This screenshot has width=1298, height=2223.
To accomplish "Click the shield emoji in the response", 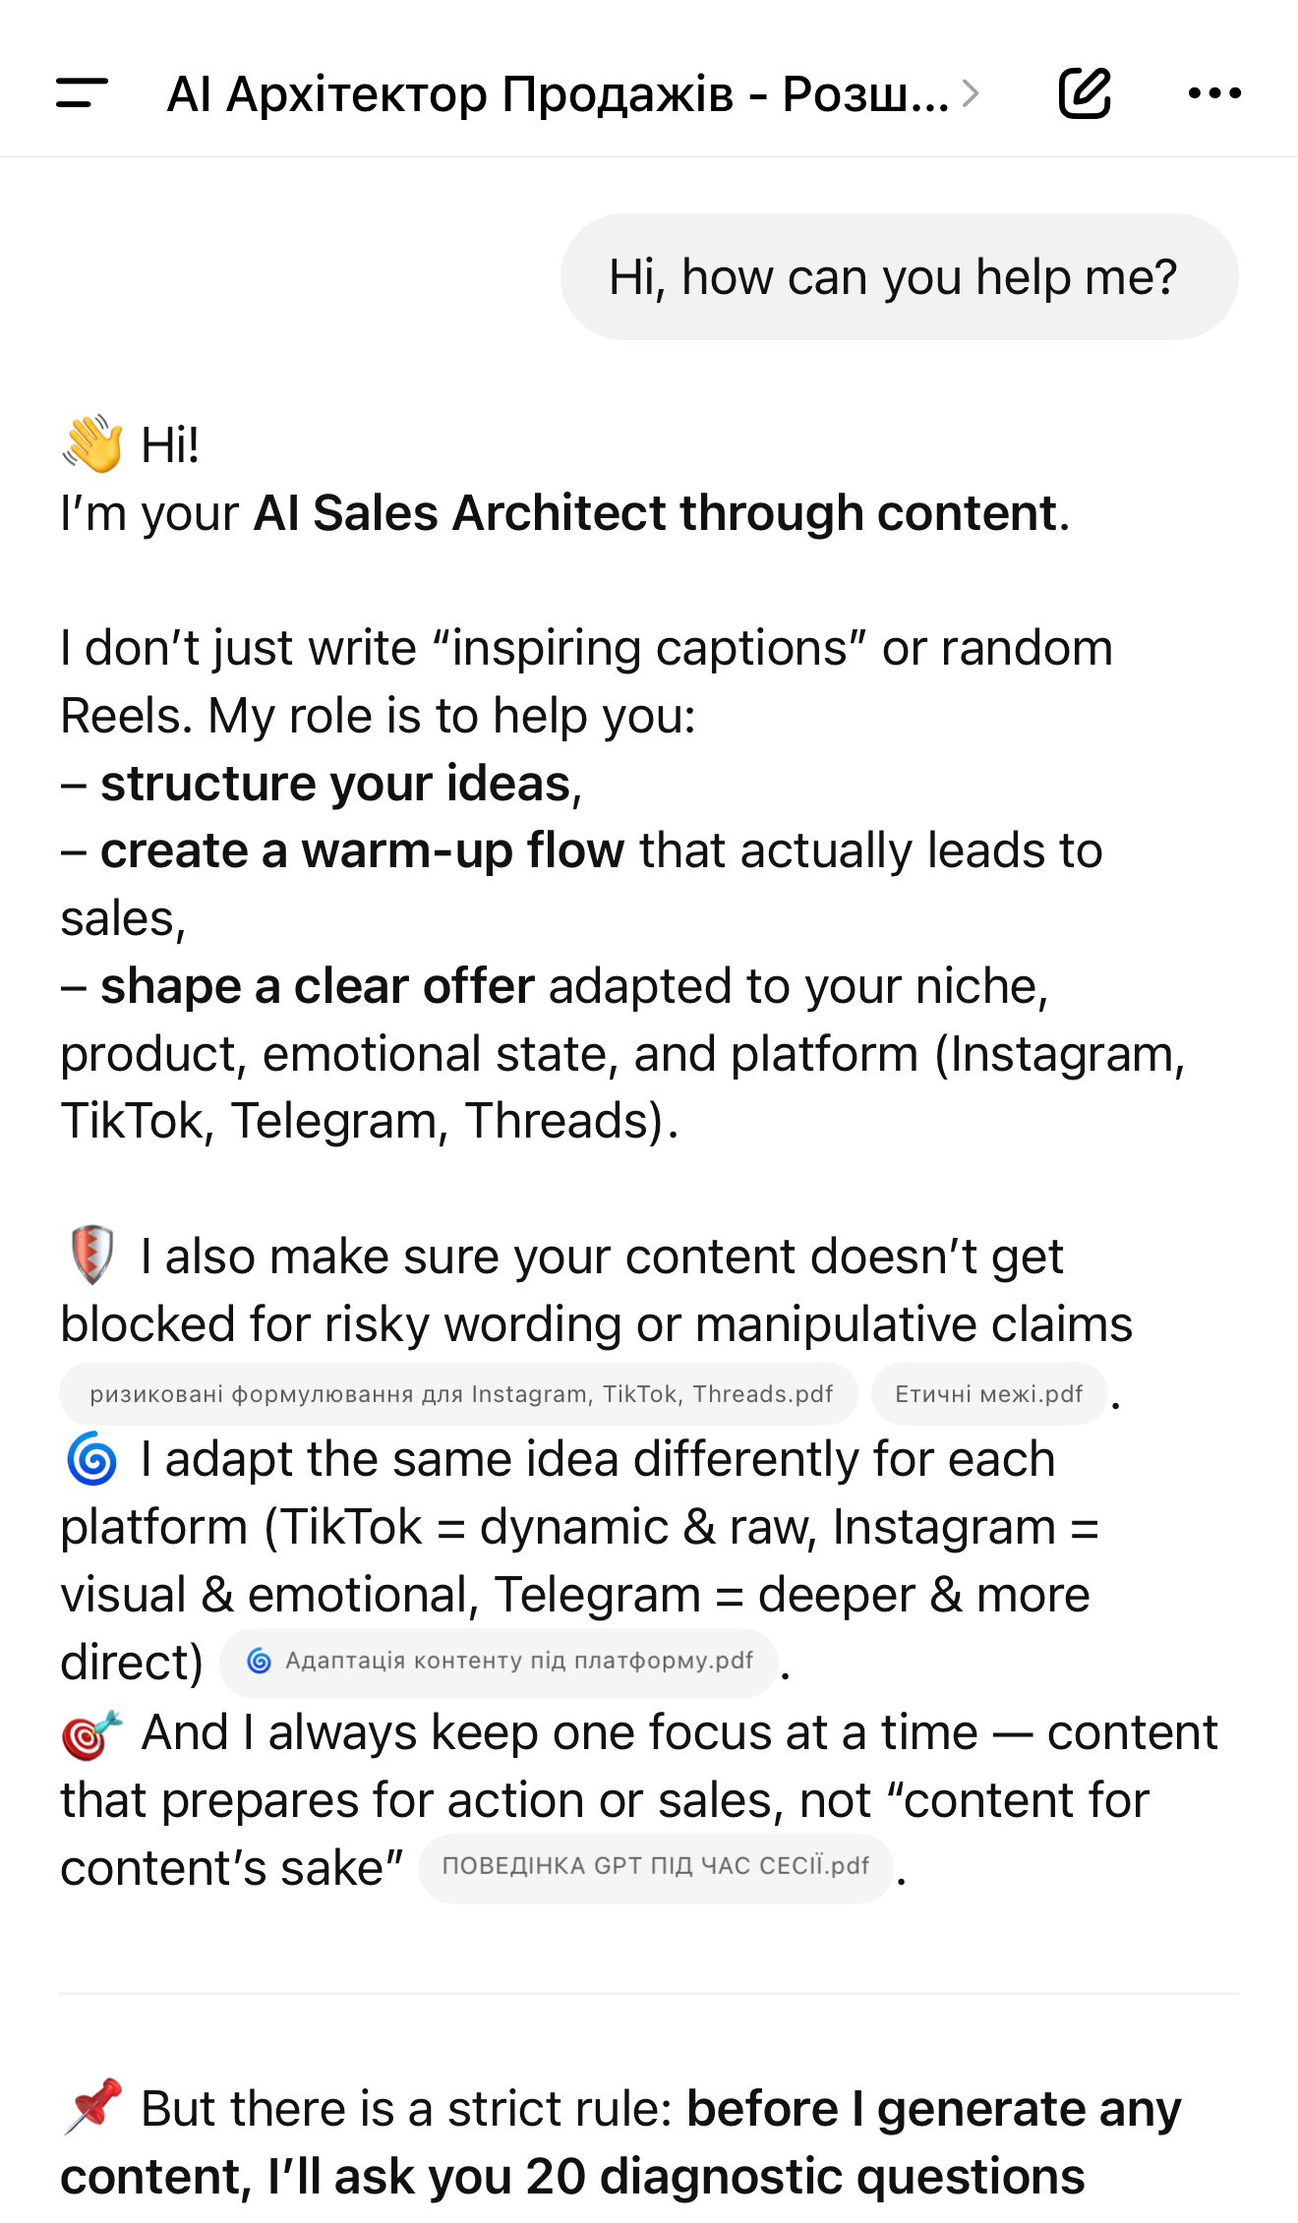I will (x=92, y=1256).
